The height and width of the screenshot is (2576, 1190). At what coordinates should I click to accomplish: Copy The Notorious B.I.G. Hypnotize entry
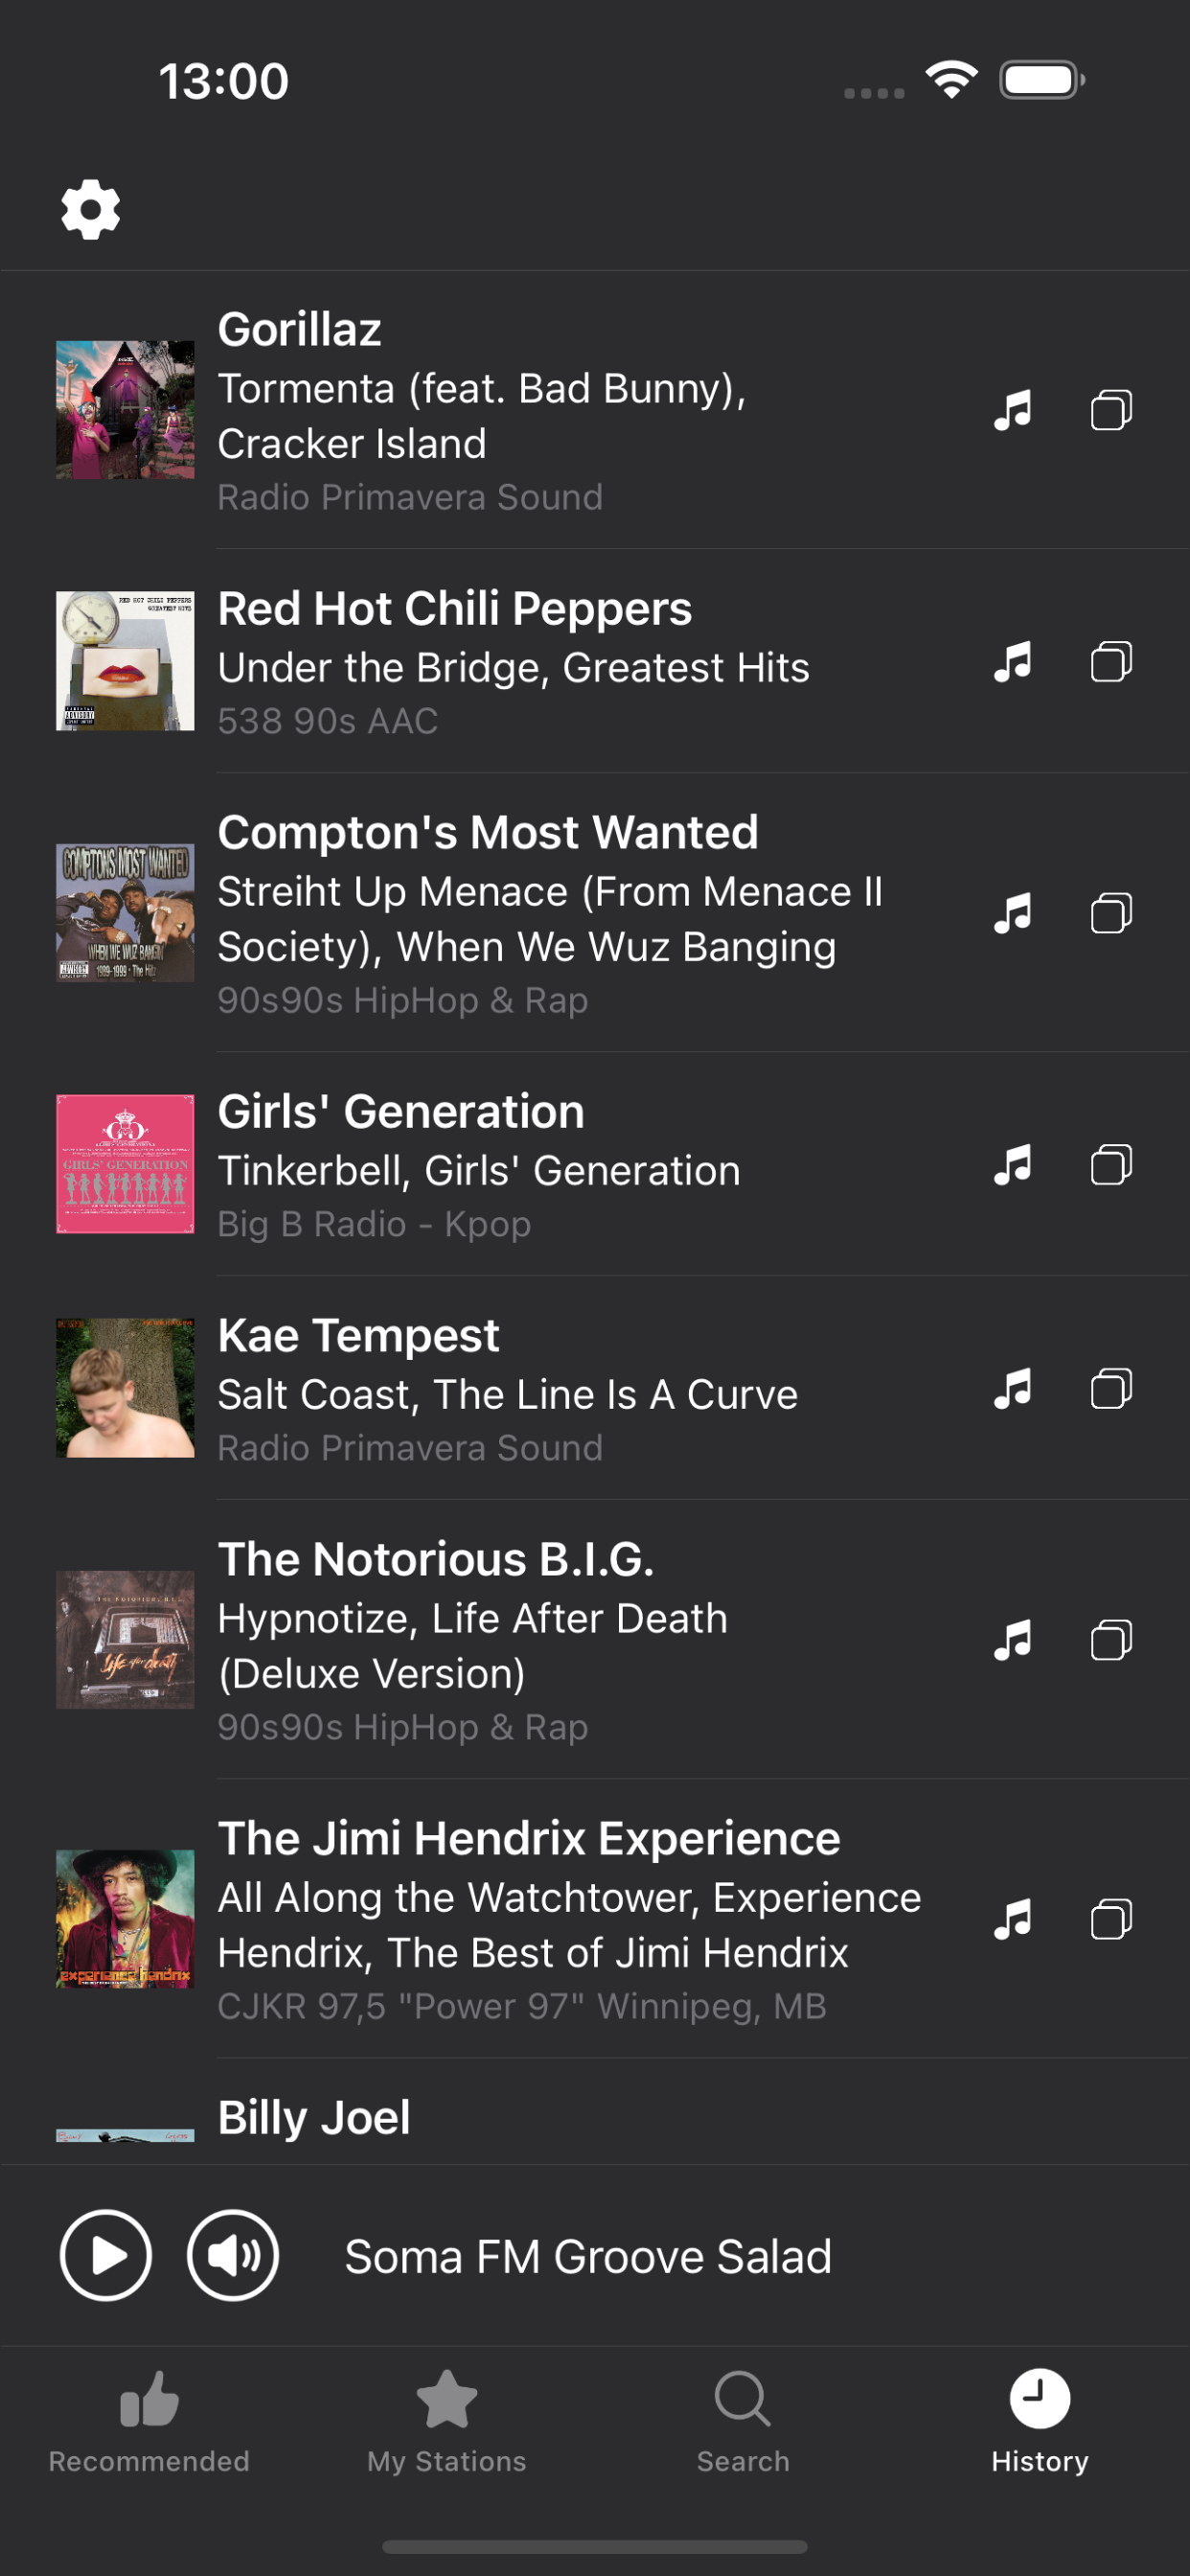tap(1110, 1640)
